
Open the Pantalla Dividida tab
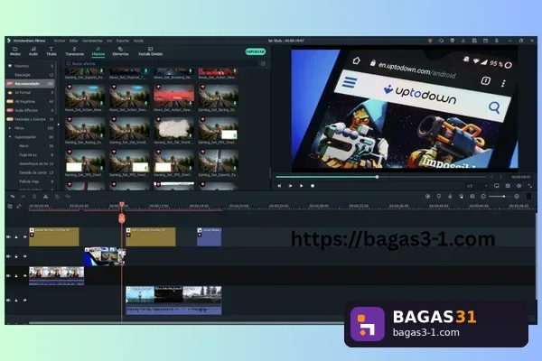tap(150, 51)
